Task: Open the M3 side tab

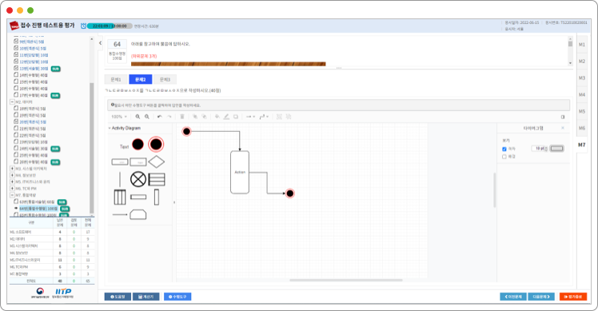Action: point(581,78)
